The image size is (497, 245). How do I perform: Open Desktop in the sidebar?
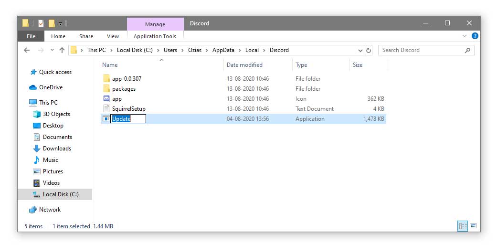(53, 126)
